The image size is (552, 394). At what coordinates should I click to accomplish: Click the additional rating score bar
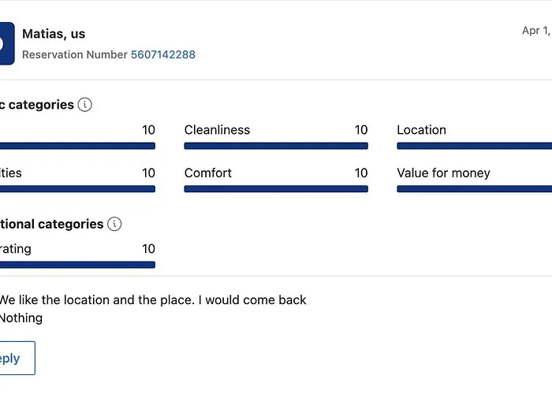click(x=77, y=265)
